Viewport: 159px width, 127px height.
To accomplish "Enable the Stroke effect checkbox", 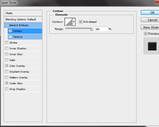I will (x=7, y=43).
